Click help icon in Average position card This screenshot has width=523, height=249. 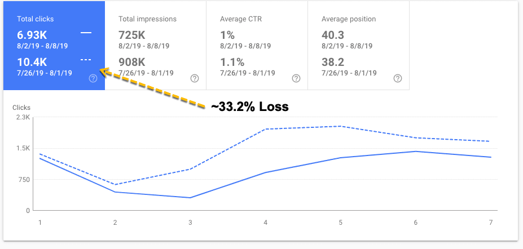point(398,78)
